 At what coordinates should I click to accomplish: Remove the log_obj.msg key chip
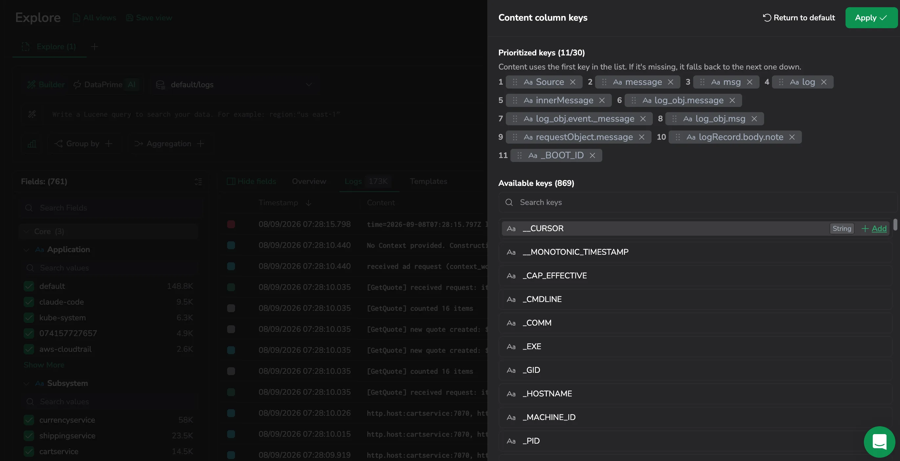[754, 119]
